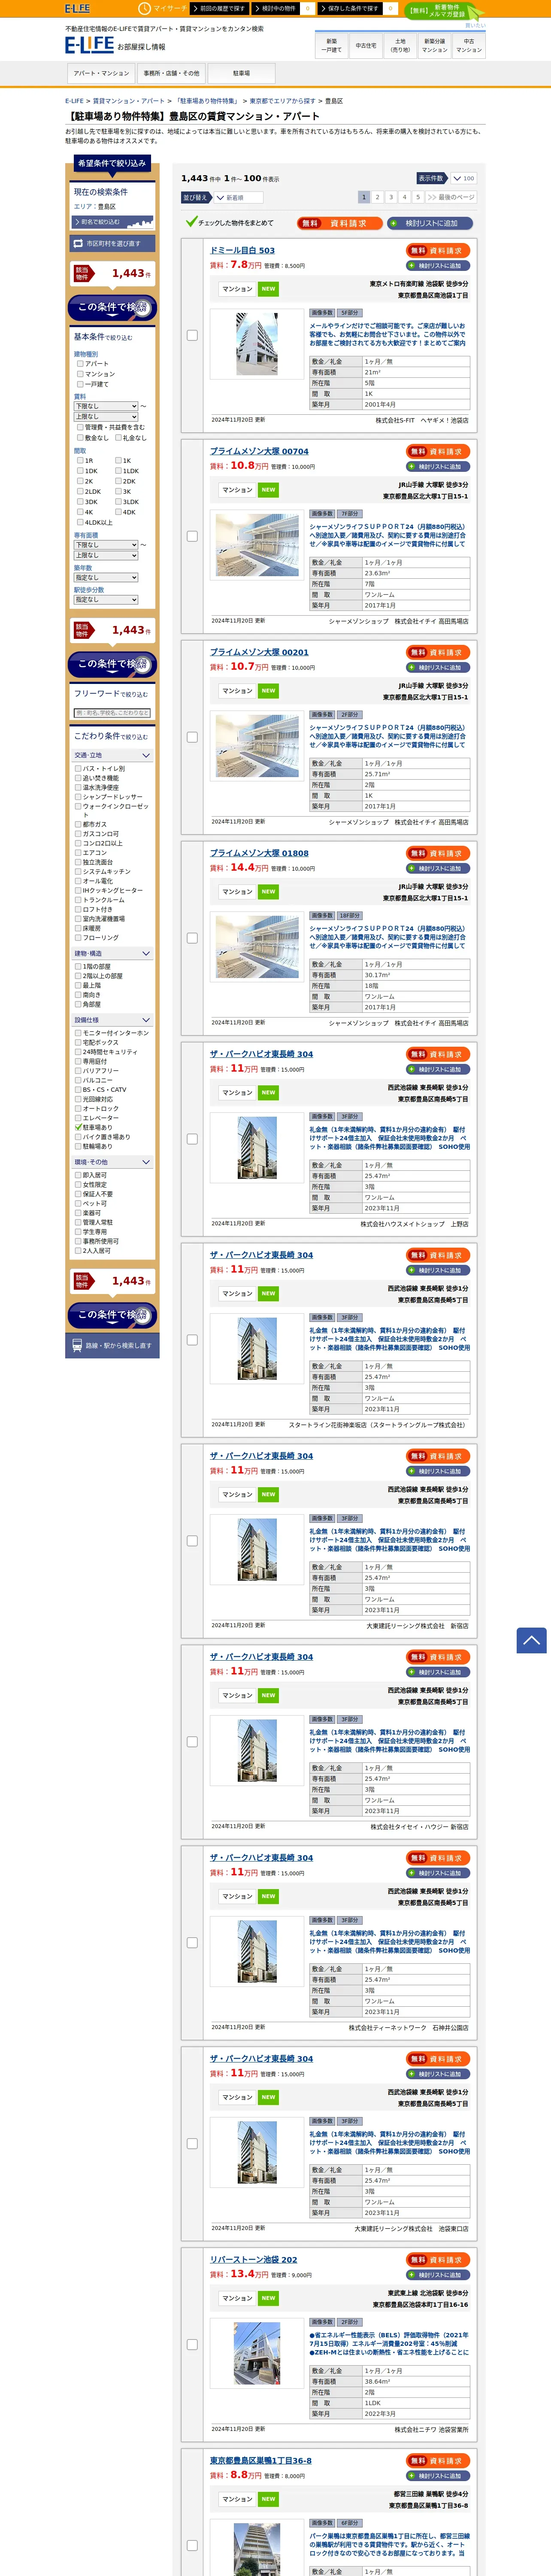This screenshot has width=551, height=2576.
Task: Open 賃料 上限なし dropdown
Action: click(106, 417)
